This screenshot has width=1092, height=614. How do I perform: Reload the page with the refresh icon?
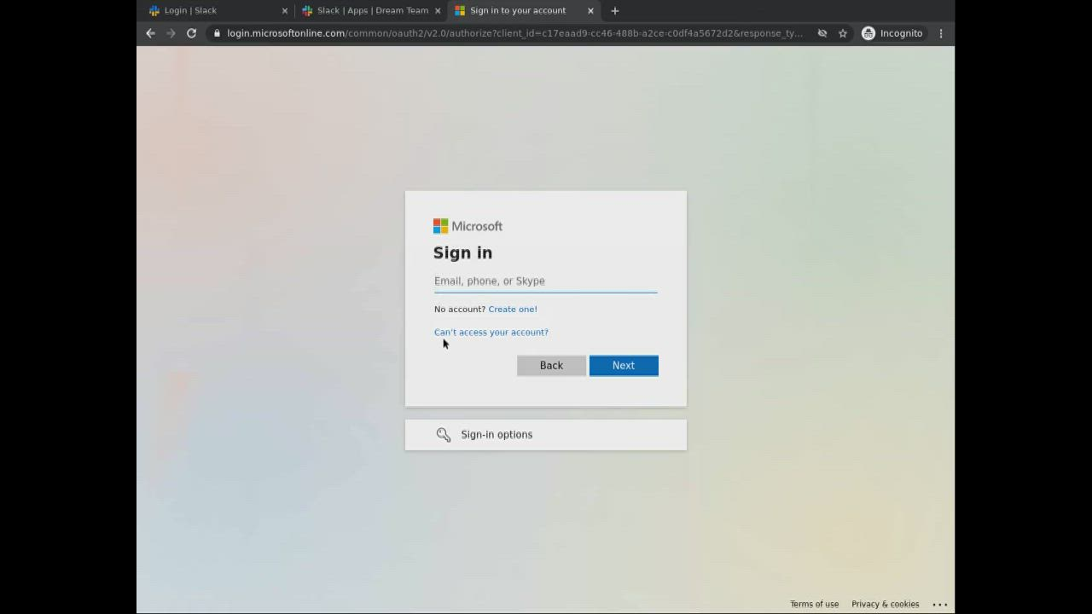point(191,33)
